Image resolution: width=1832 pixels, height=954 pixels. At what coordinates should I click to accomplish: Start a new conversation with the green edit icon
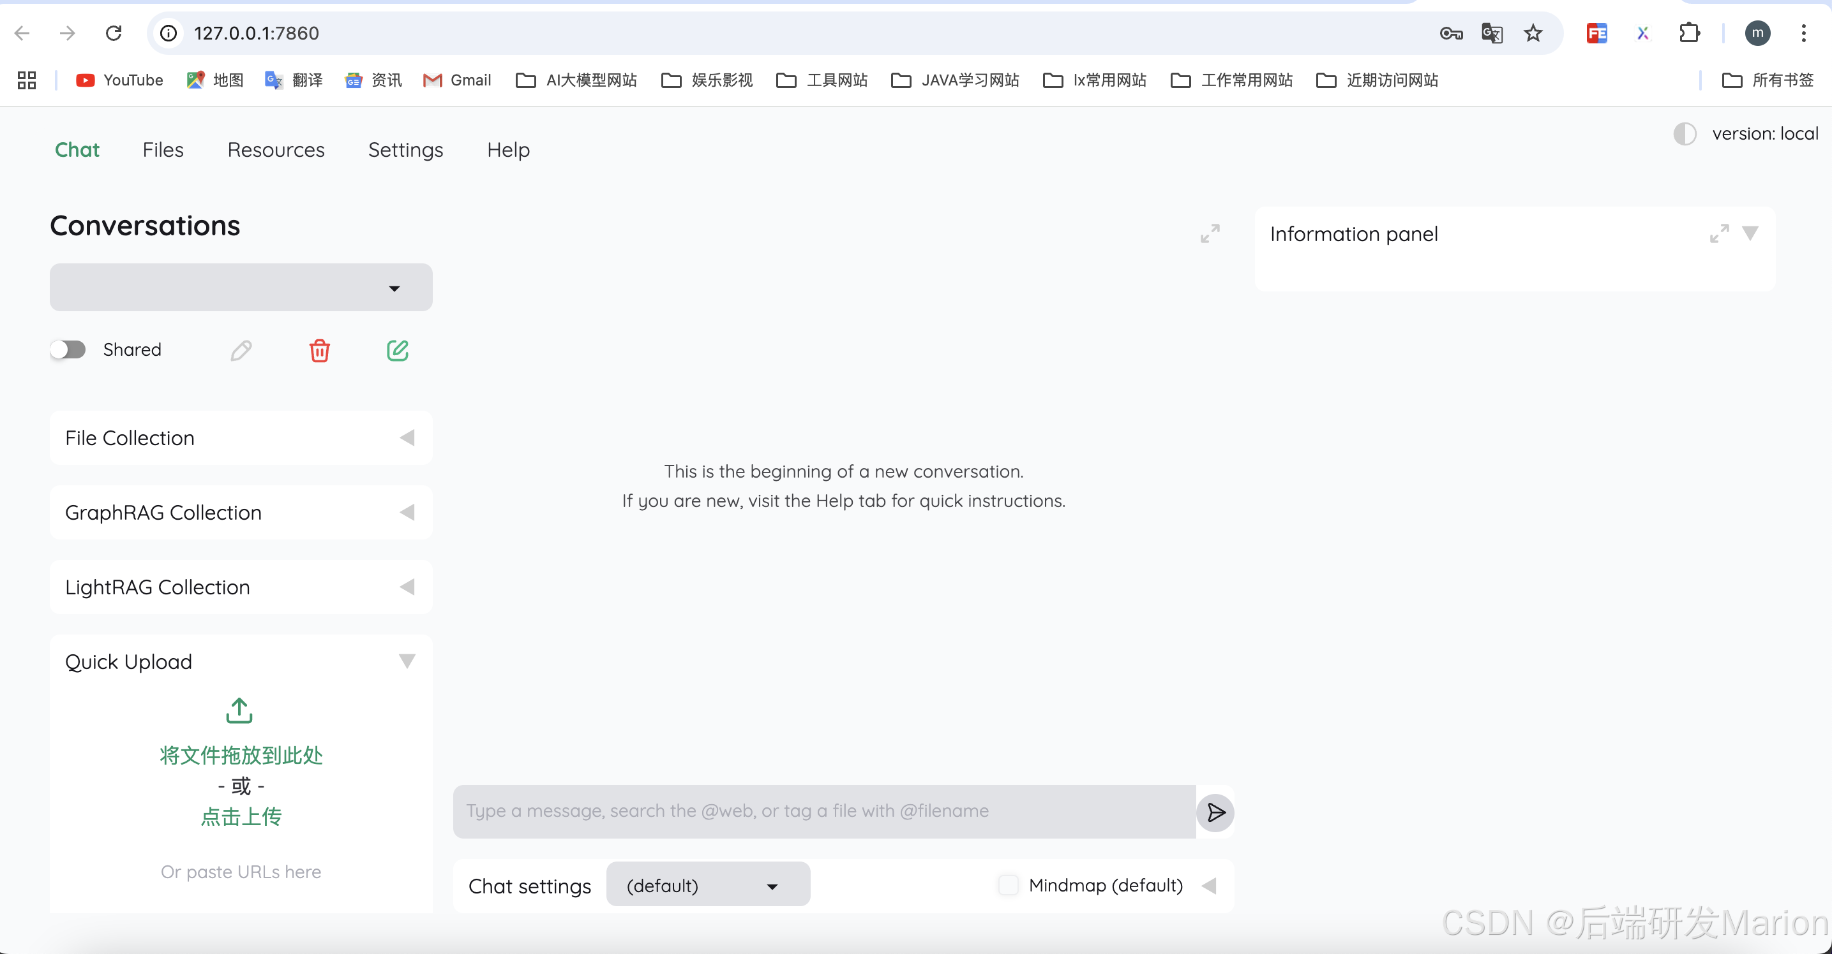click(398, 350)
